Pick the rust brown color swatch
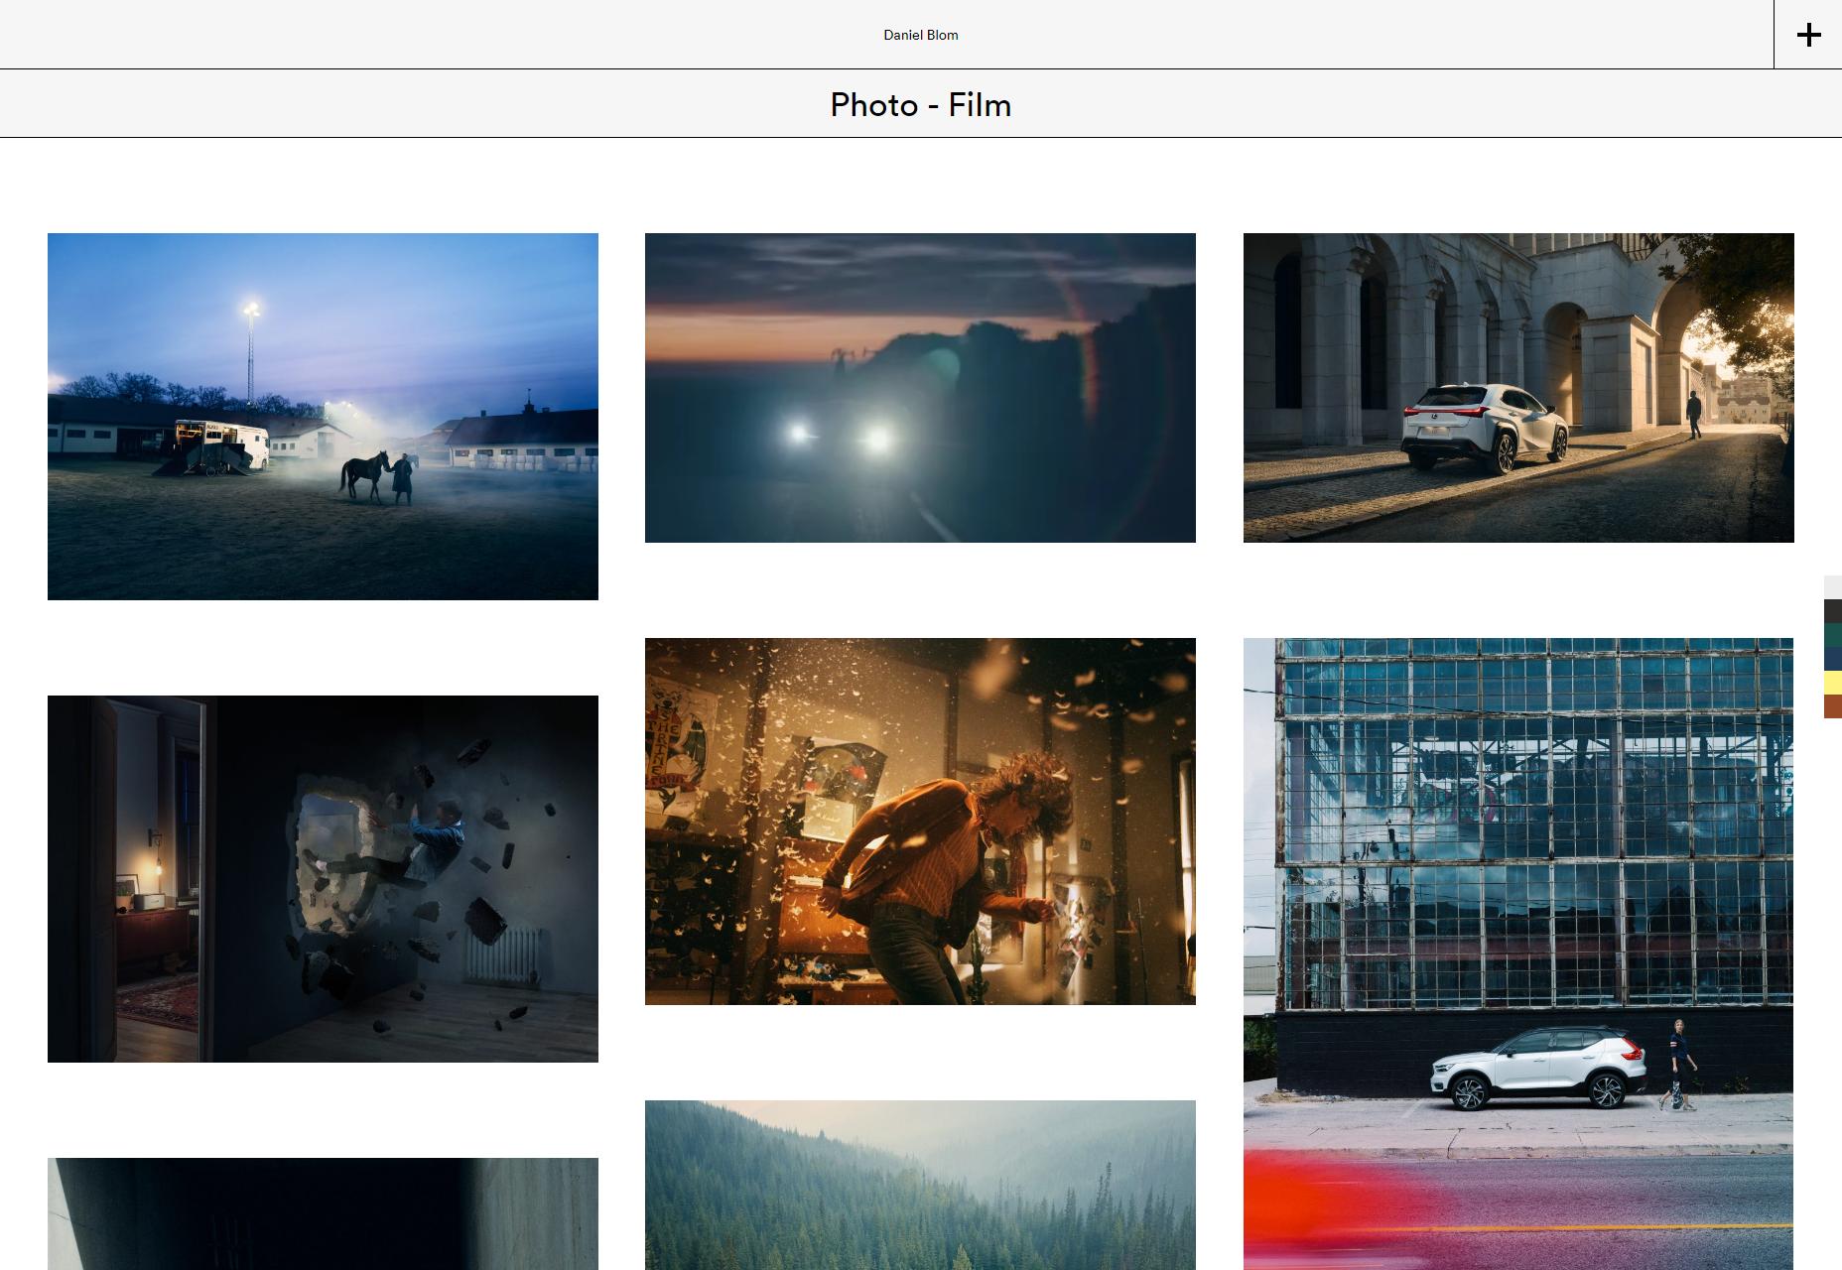This screenshot has width=1842, height=1270. [1833, 706]
